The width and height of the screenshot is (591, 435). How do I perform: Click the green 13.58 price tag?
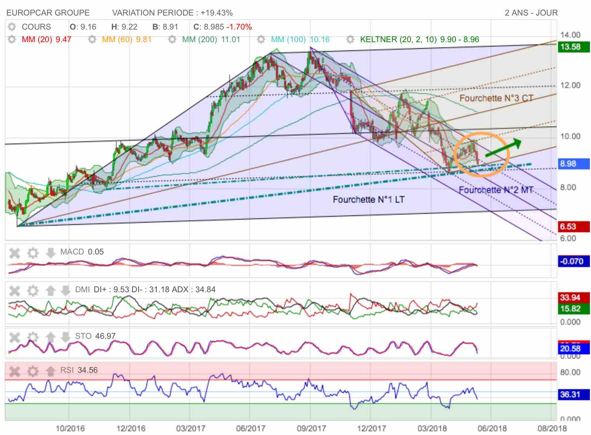pos(574,47)
